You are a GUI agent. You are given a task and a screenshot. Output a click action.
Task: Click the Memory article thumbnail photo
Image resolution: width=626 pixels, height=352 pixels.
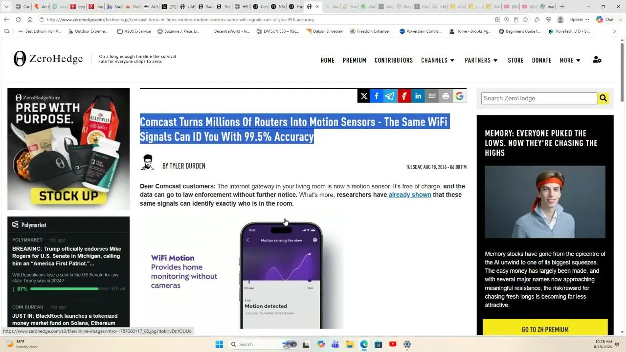(x=545, y=202)
